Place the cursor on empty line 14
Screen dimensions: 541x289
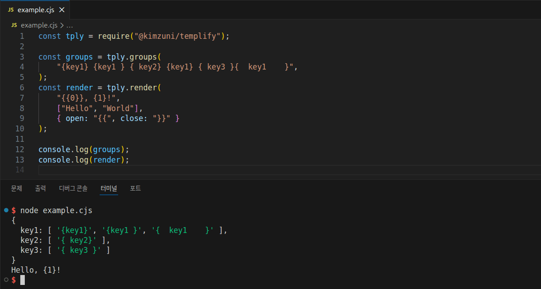180,170
